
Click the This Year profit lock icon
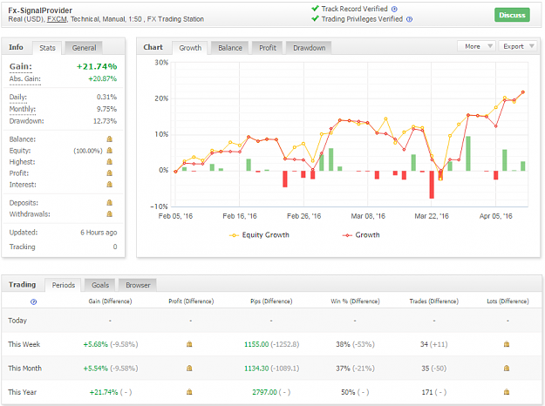coord(189,392)
